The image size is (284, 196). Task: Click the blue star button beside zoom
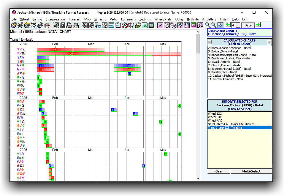[x=220, y=25]
